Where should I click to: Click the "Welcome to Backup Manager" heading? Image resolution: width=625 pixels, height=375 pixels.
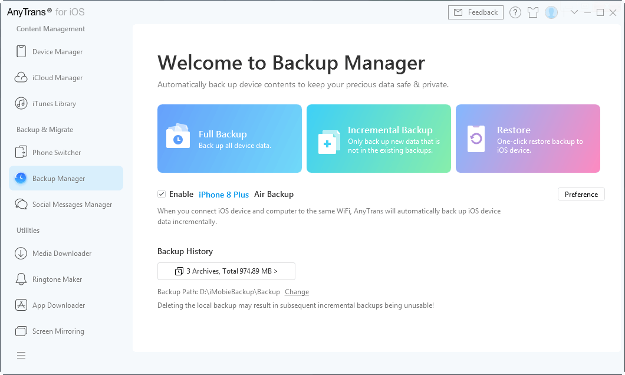tap(291, 63)
